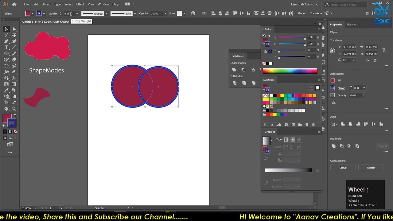Enable Draw Behind mode in toolbox
The height and width of the screenshot is (221, 393).
[x=10, y=138]
